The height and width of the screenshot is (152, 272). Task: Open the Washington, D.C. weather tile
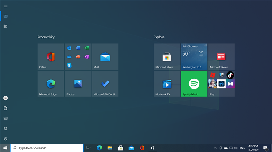coord(194,57)
